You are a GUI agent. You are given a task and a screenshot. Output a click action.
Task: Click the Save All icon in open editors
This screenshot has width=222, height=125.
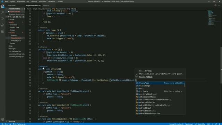pyautogui.click(x=22, y=9)
